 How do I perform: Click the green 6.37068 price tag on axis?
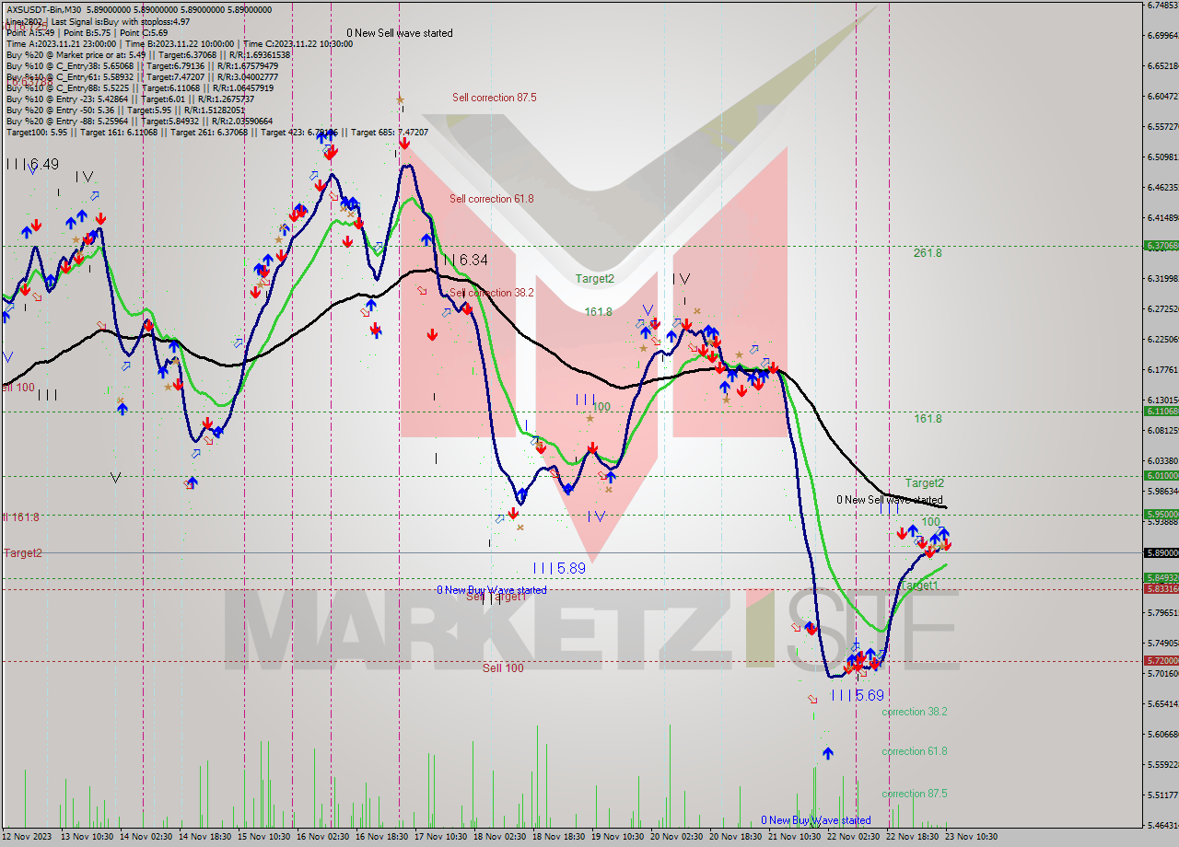[x=1161, y=246]
